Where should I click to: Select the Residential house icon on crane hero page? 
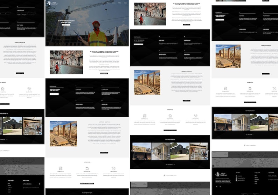click(87, 168)
